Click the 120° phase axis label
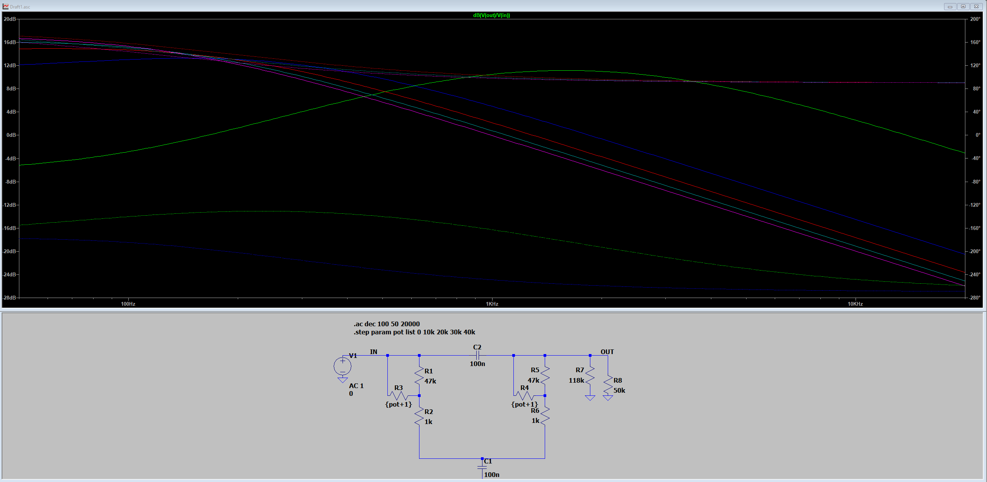 coord(975,66)
